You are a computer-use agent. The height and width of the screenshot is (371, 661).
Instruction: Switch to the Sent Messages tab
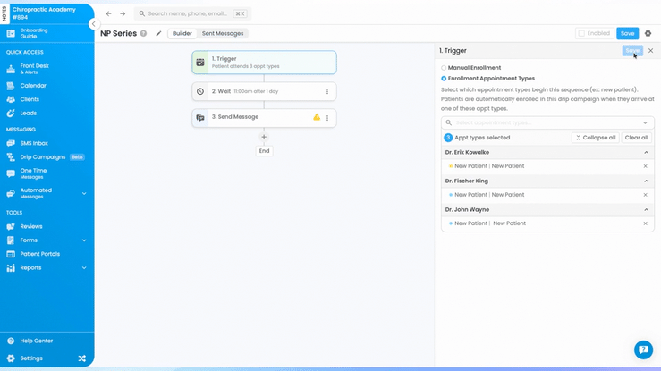223,33
